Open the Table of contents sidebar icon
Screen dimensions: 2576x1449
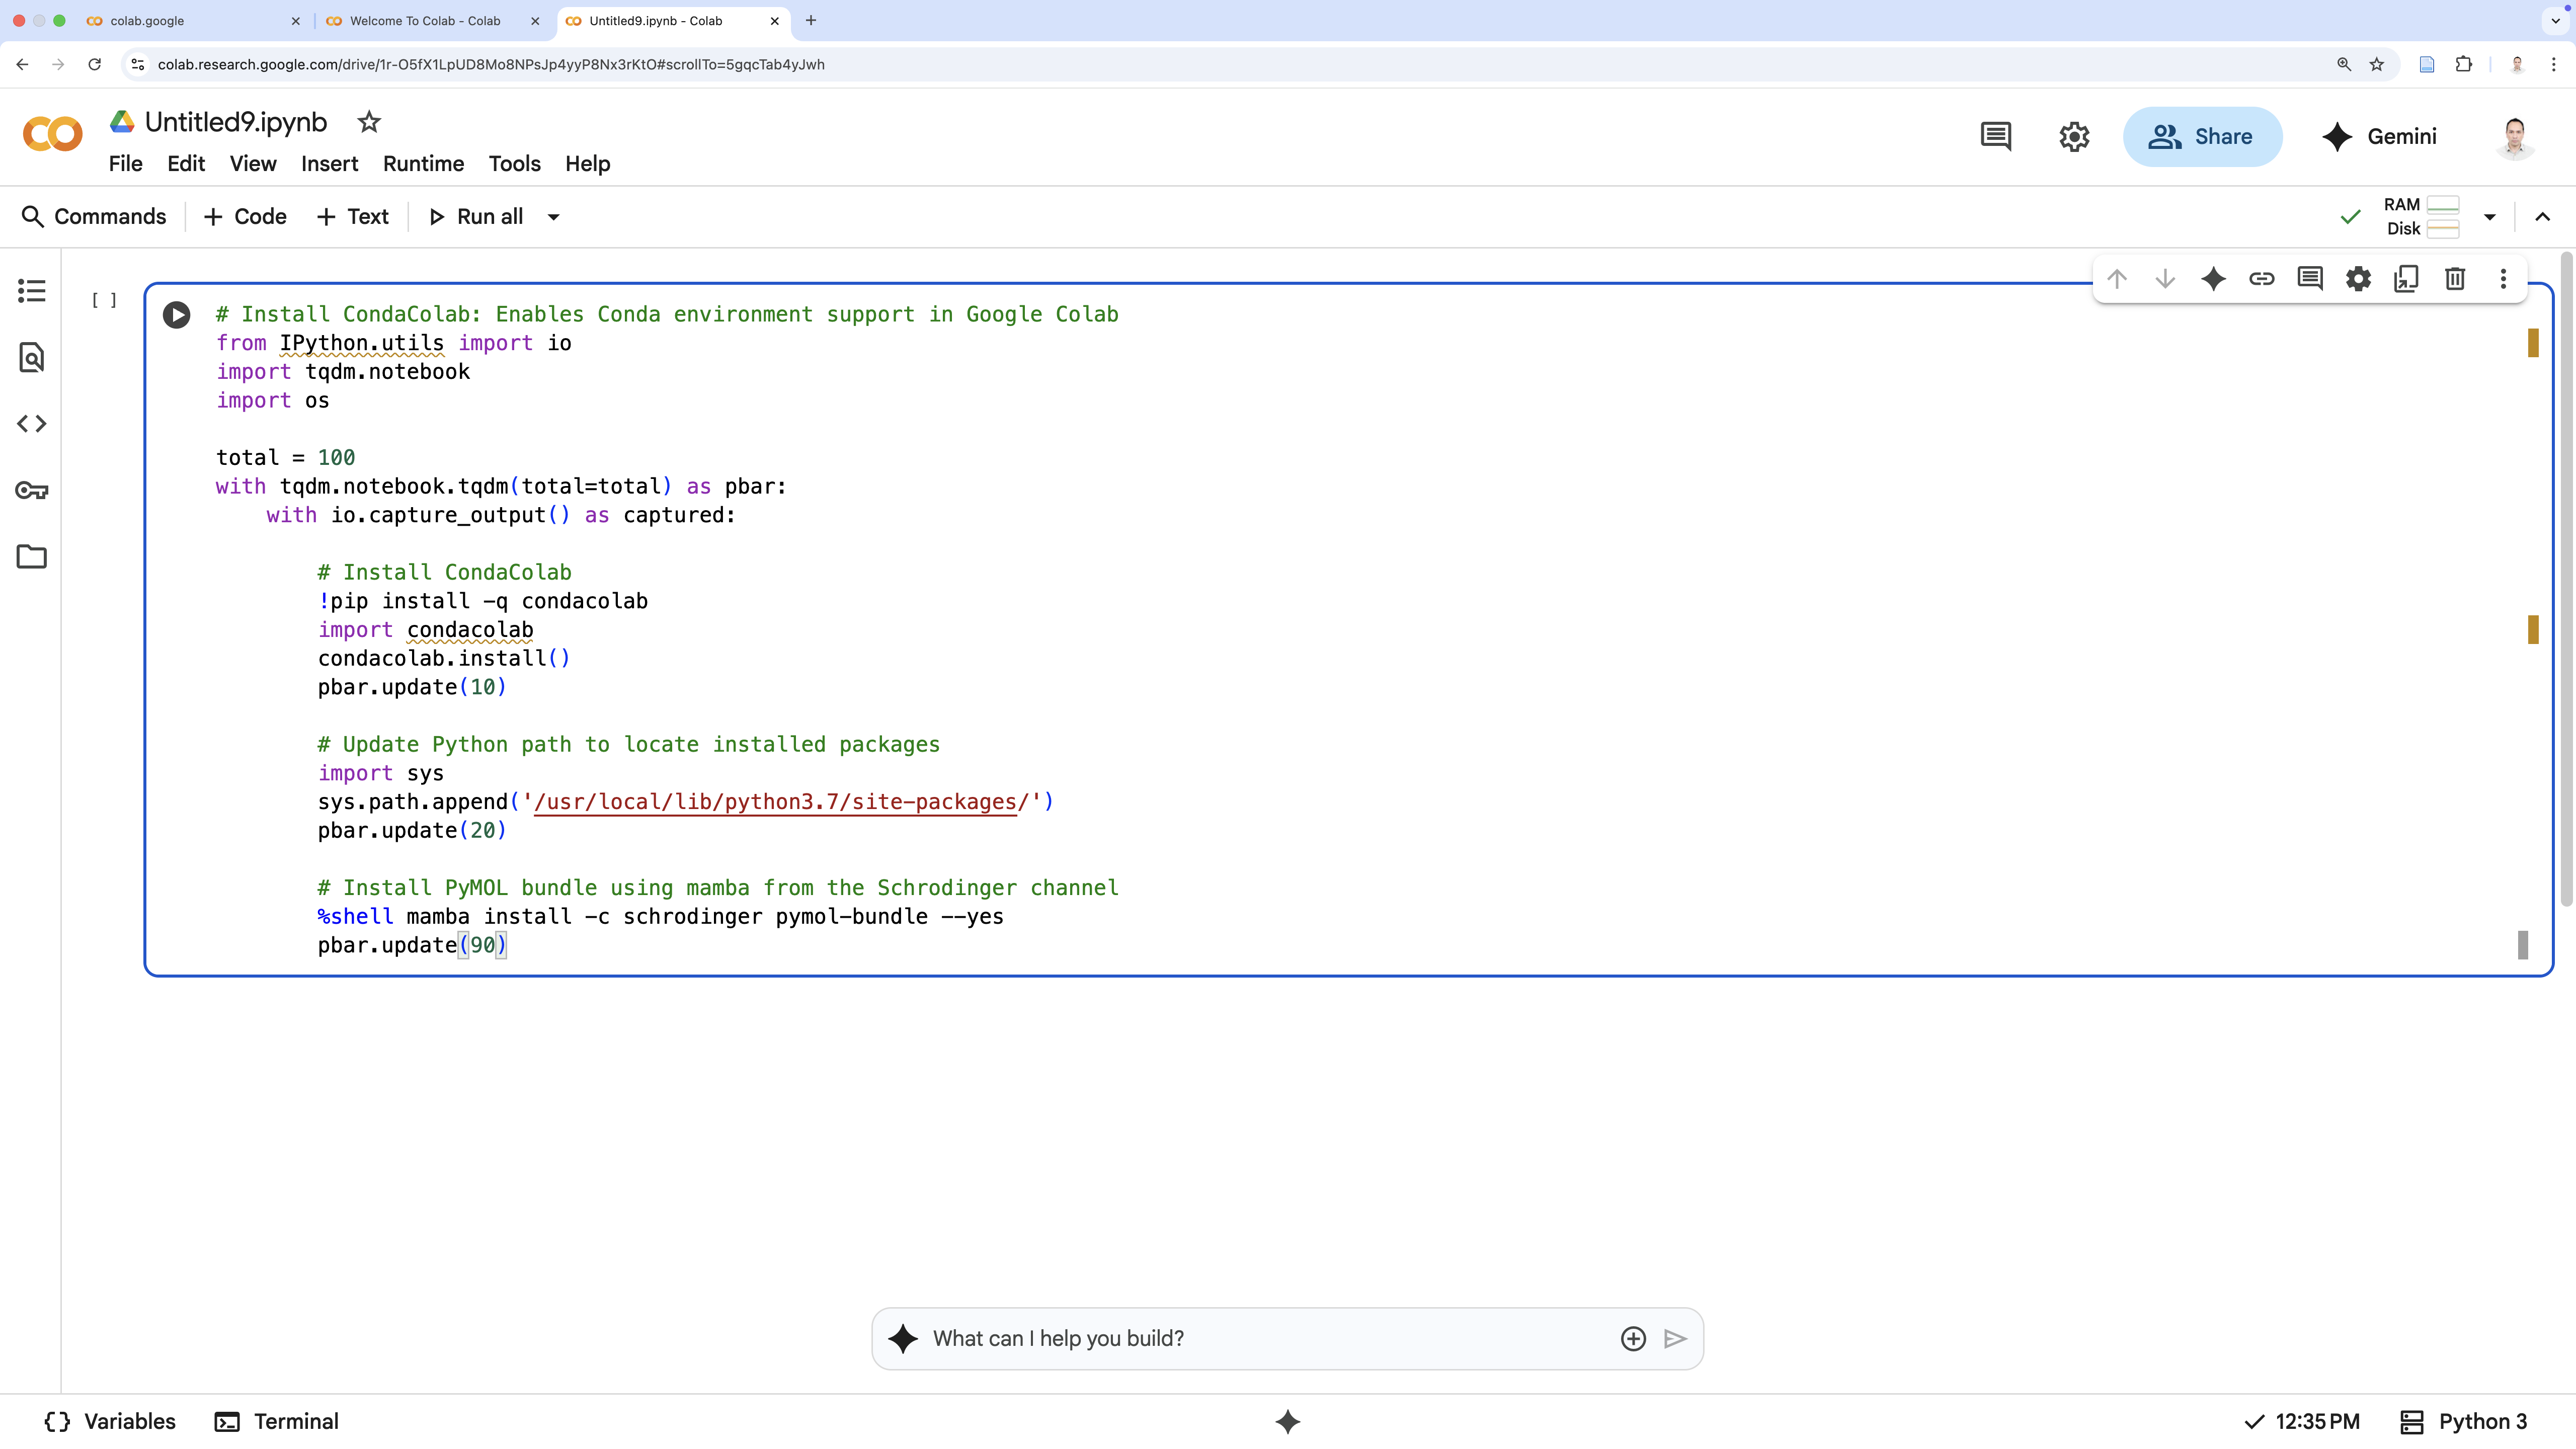(x=32, y=291)
